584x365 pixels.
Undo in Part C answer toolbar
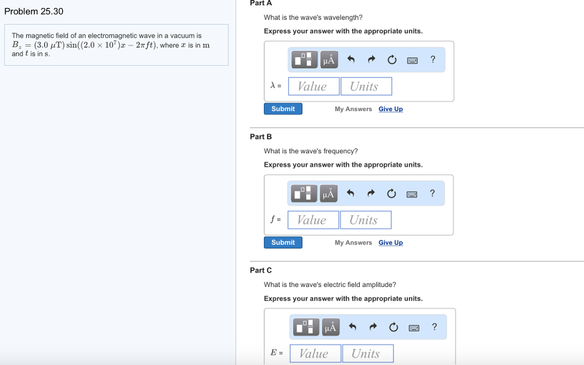(352, 327)
